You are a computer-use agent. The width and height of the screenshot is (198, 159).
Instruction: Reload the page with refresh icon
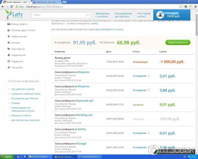coord(12,7)
